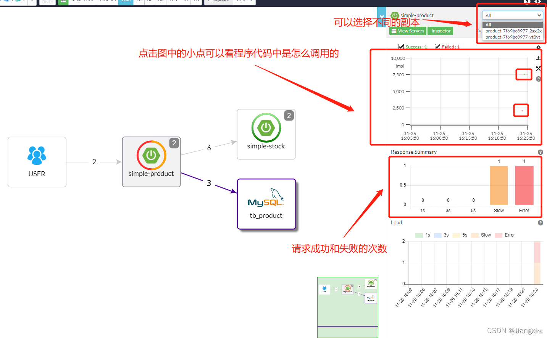Open the Inspector view
This screenshot has height=338, width=547.
pos(441,31)
